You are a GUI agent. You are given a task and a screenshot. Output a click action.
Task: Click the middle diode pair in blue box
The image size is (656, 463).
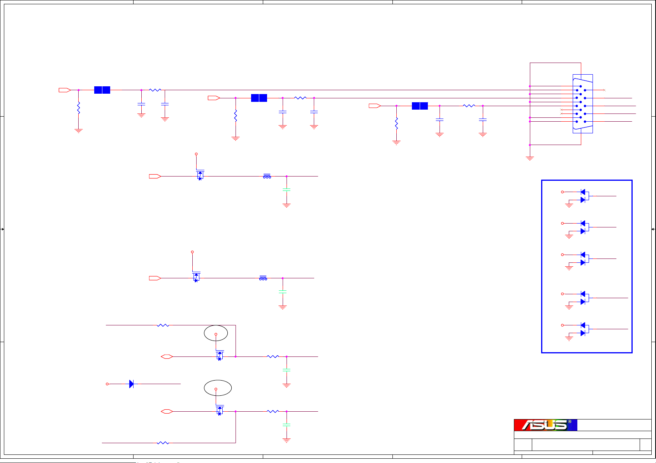tap(584, 259)
